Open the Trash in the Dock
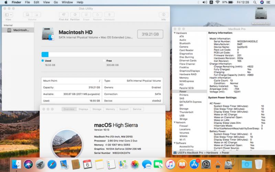This screenshot has width=275, height=172. tap(258, 165)
